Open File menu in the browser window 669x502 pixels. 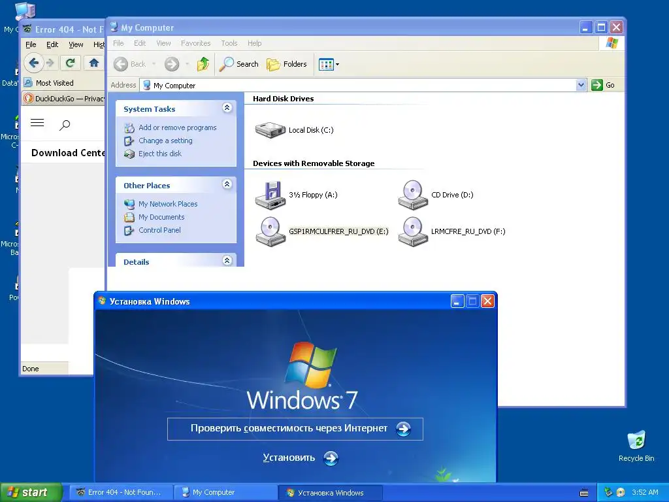click(31, 44)
